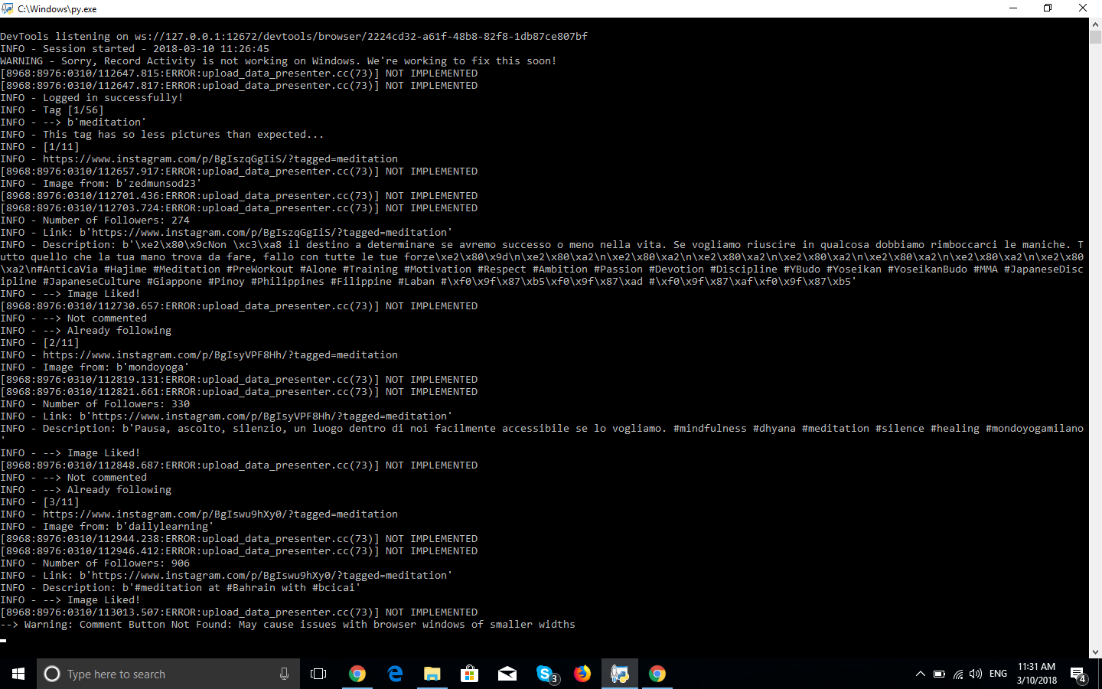Click the "--> b'meditation'" line
Screen dimensions: 1102x689
[x=73, y=122]
